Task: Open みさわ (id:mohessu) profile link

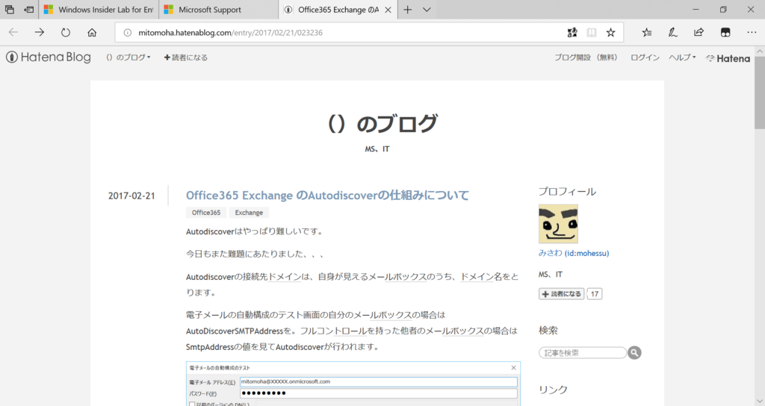Action: point(574,253)
